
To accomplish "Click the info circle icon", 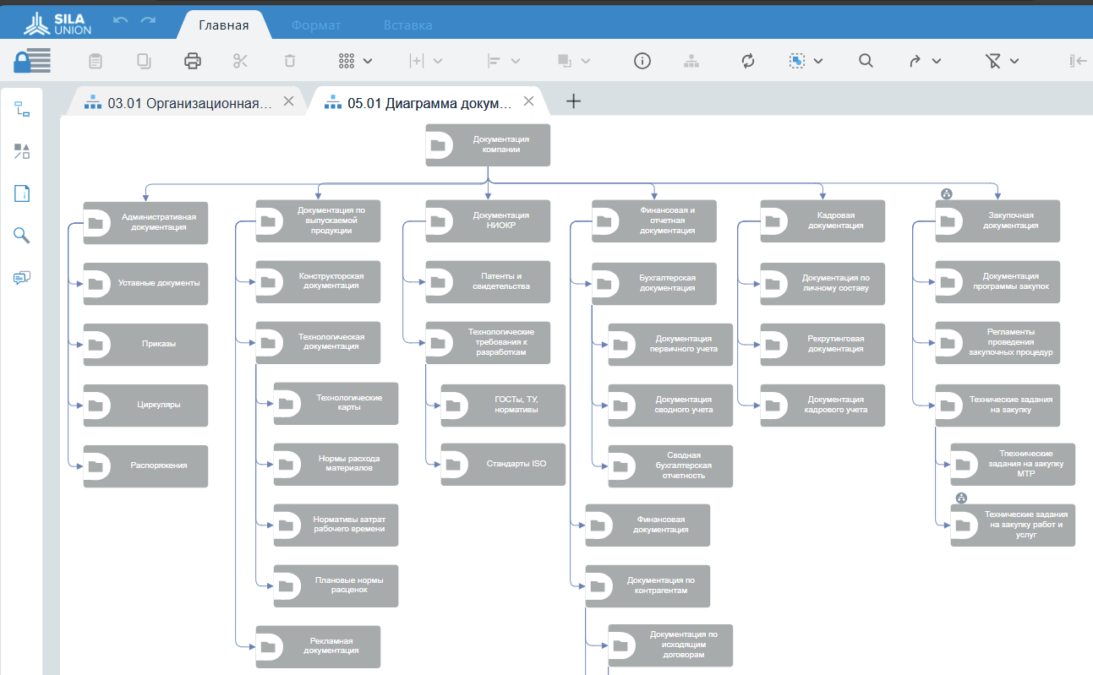I will [642, 61].
